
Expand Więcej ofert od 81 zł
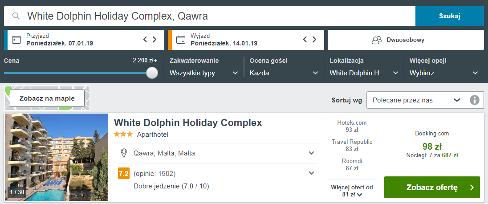coord(352,191)
